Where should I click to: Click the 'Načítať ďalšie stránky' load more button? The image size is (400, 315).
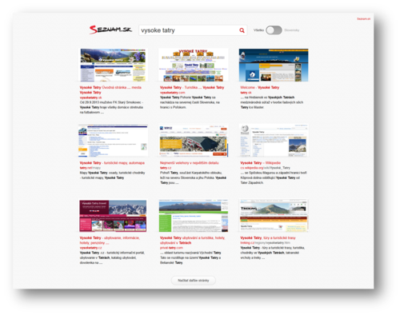coord(194,281)
